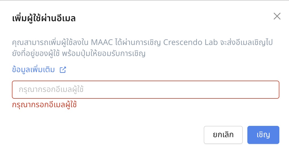Viewport: 289px width, 155px height.
Task: Click the word MAAC in the description
Action: pos(101,43)
